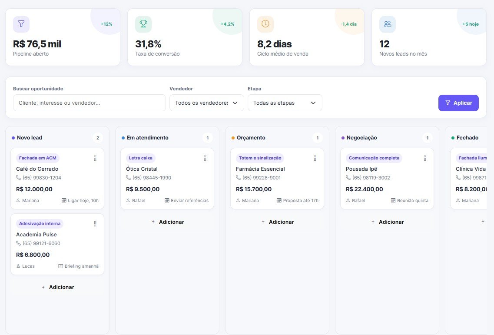
Task: Click the Totem e sinalização tag
Action: 260,158
